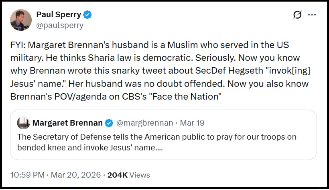
Task: Click Margaret Brennan's blue verified badge
Action: [108, 122]
